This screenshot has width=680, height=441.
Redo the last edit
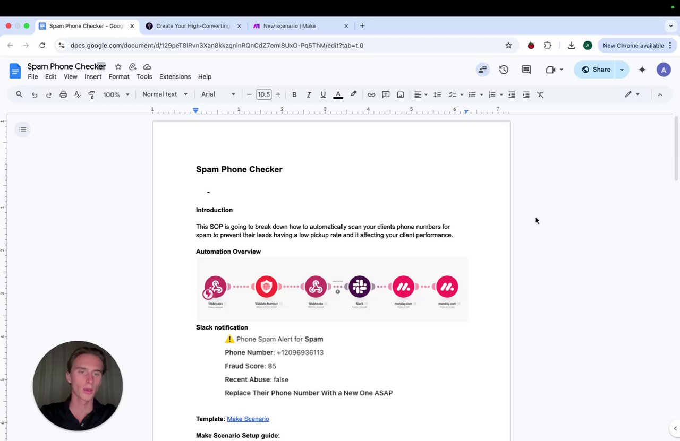pos(49,94)
